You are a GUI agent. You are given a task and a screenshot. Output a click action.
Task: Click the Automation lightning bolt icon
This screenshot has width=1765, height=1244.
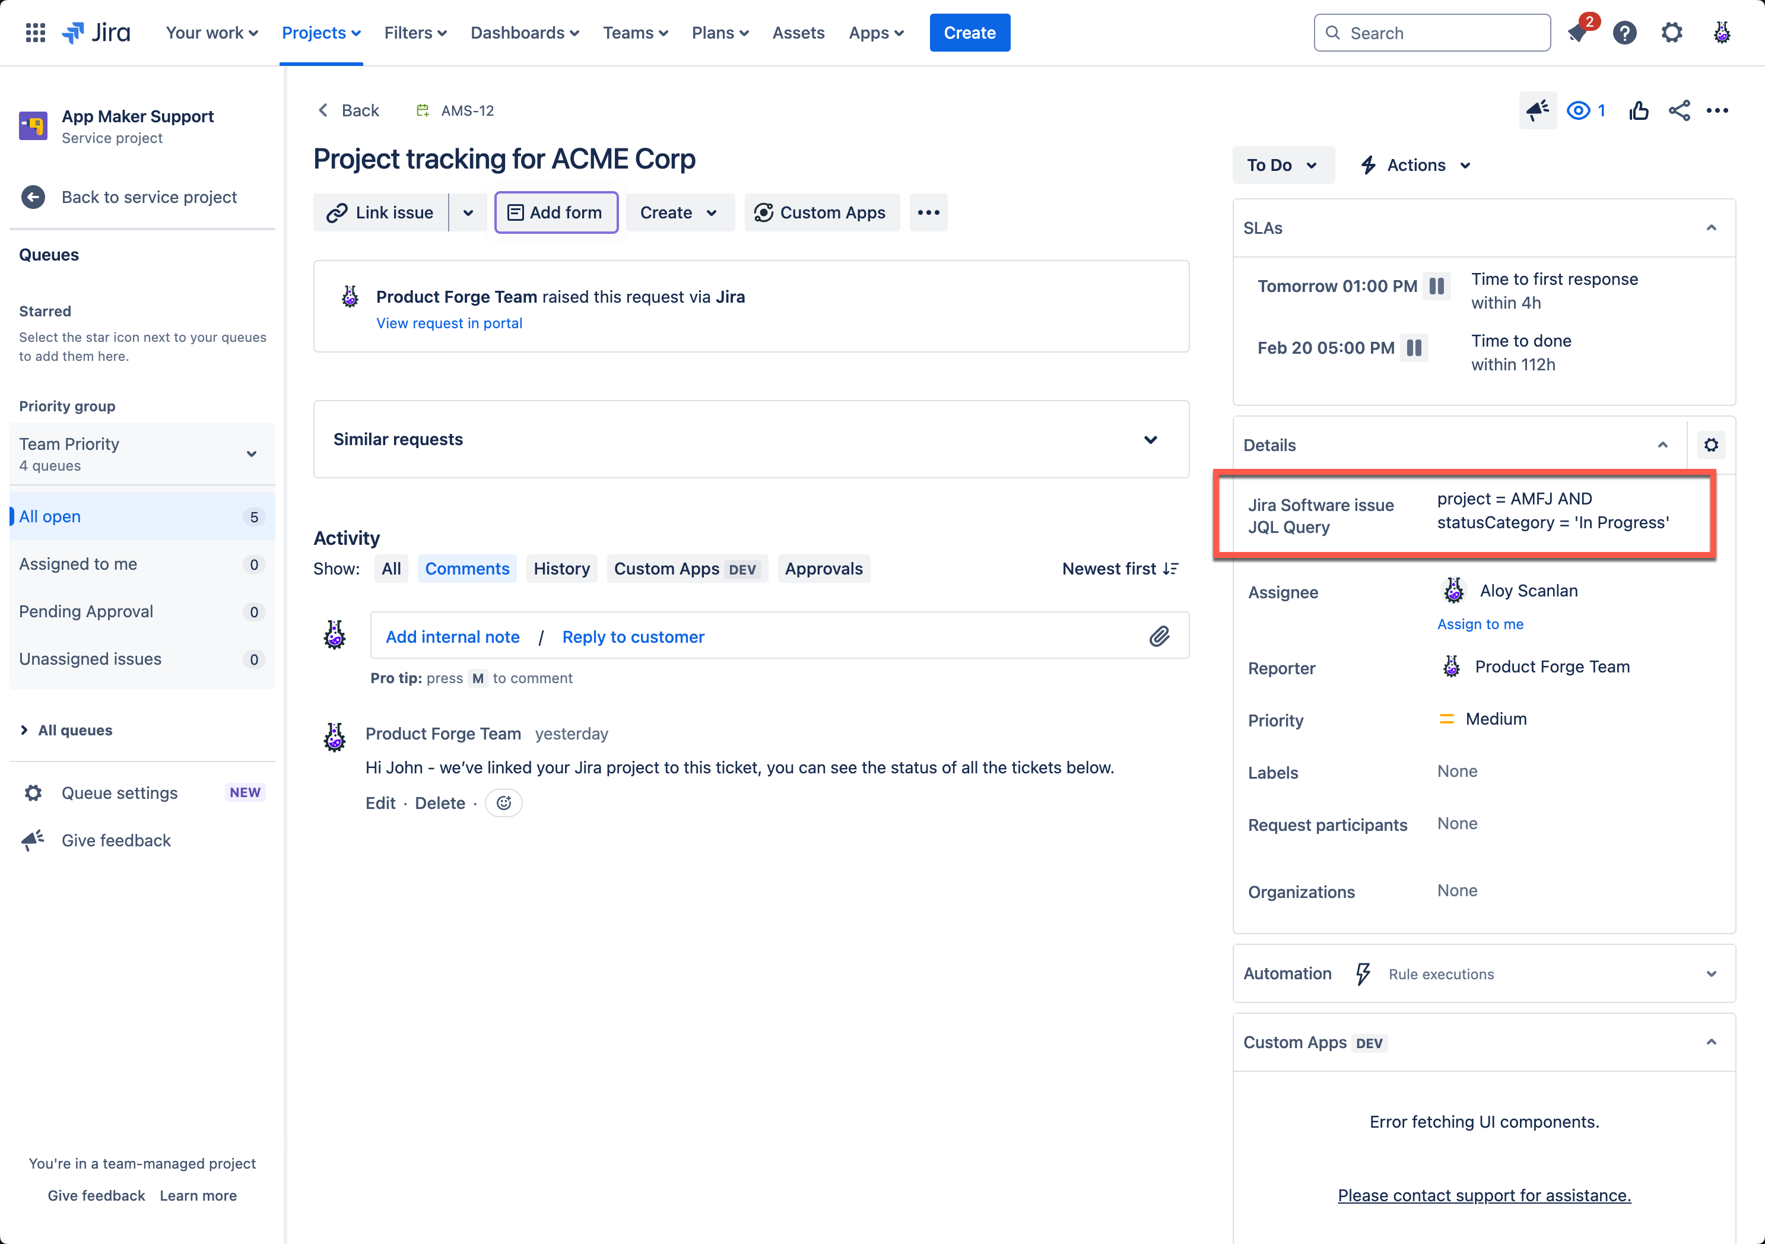click(1363, 974)
